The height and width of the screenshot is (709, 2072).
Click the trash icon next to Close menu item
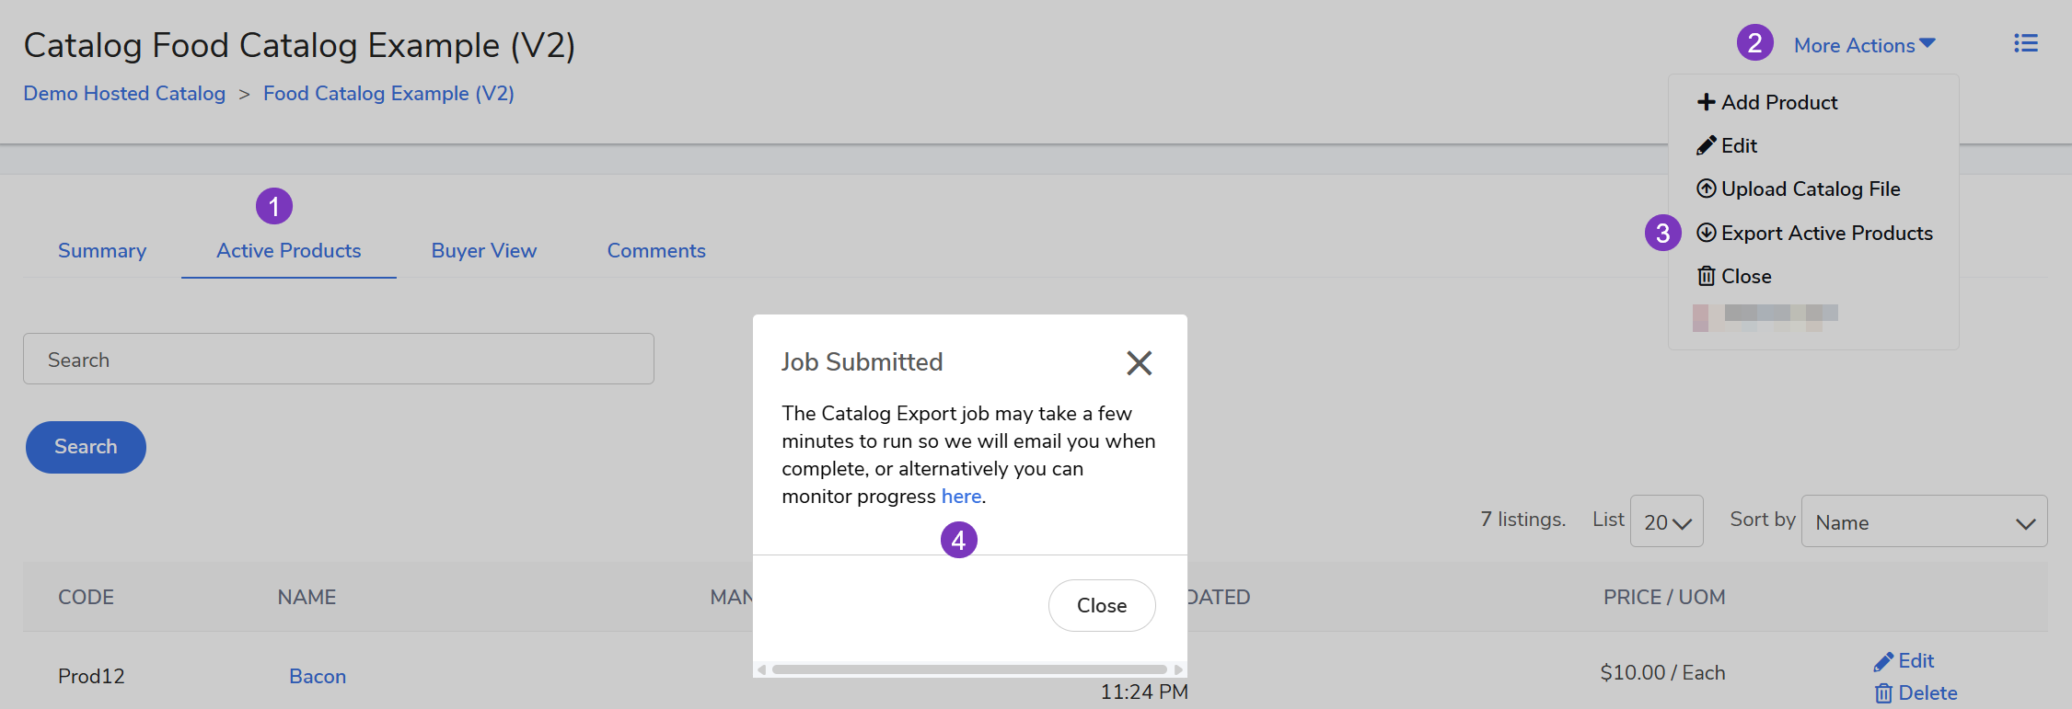pyautogui.click(x=1706, y=276)
